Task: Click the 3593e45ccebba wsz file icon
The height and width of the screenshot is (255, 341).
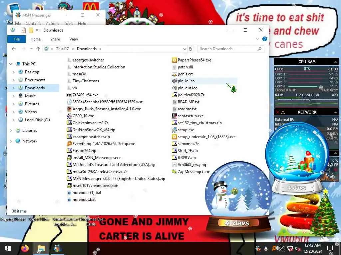Action: tap(69, 102)
